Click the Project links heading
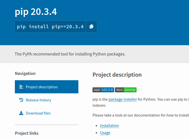The height and width of the screenshot is (139, 189). 27,133
